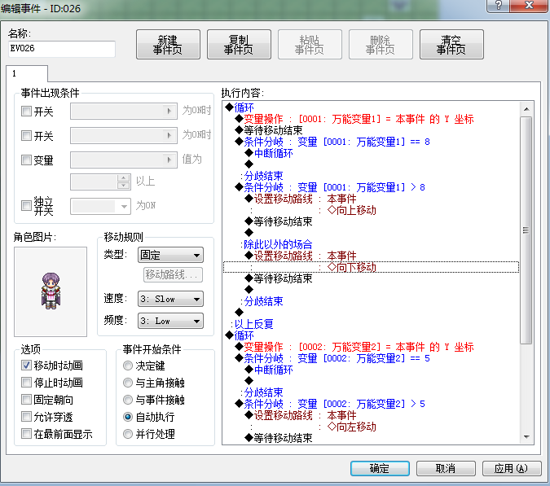
Task: Check the 在最前面显示 option
Action: coord(26,434)
